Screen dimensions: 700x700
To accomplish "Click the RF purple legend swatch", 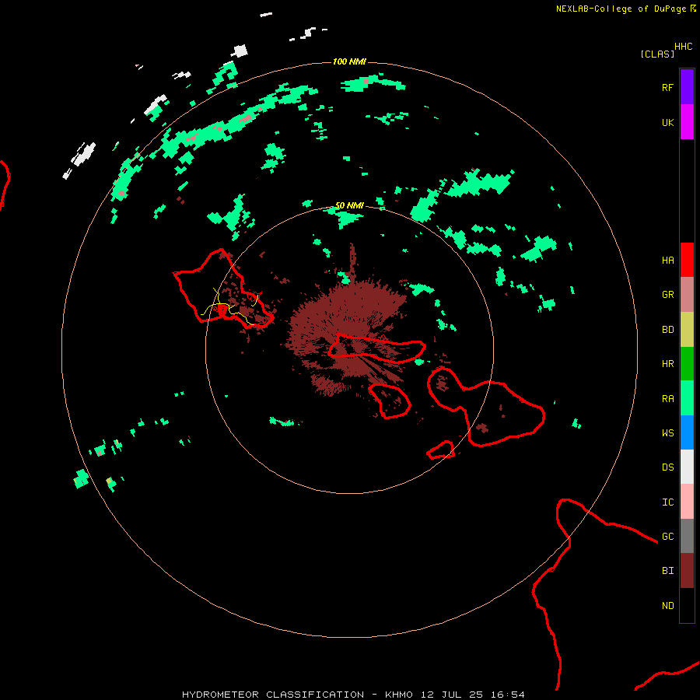I will point(687,87).
